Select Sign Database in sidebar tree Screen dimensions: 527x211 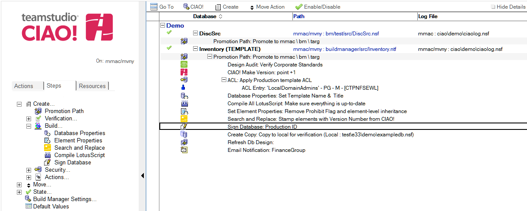click(73, 163)
